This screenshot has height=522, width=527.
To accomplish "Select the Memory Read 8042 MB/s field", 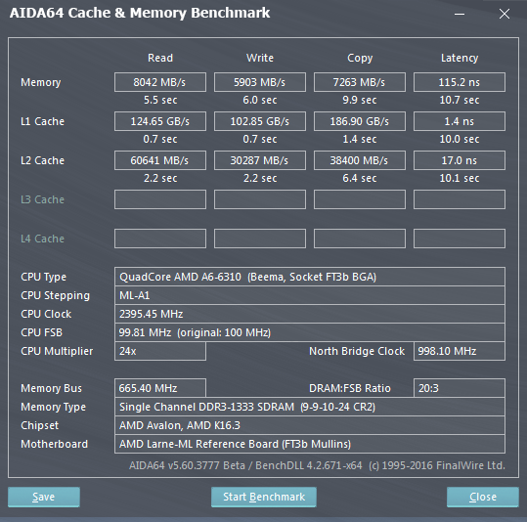I will coord(160,82).
